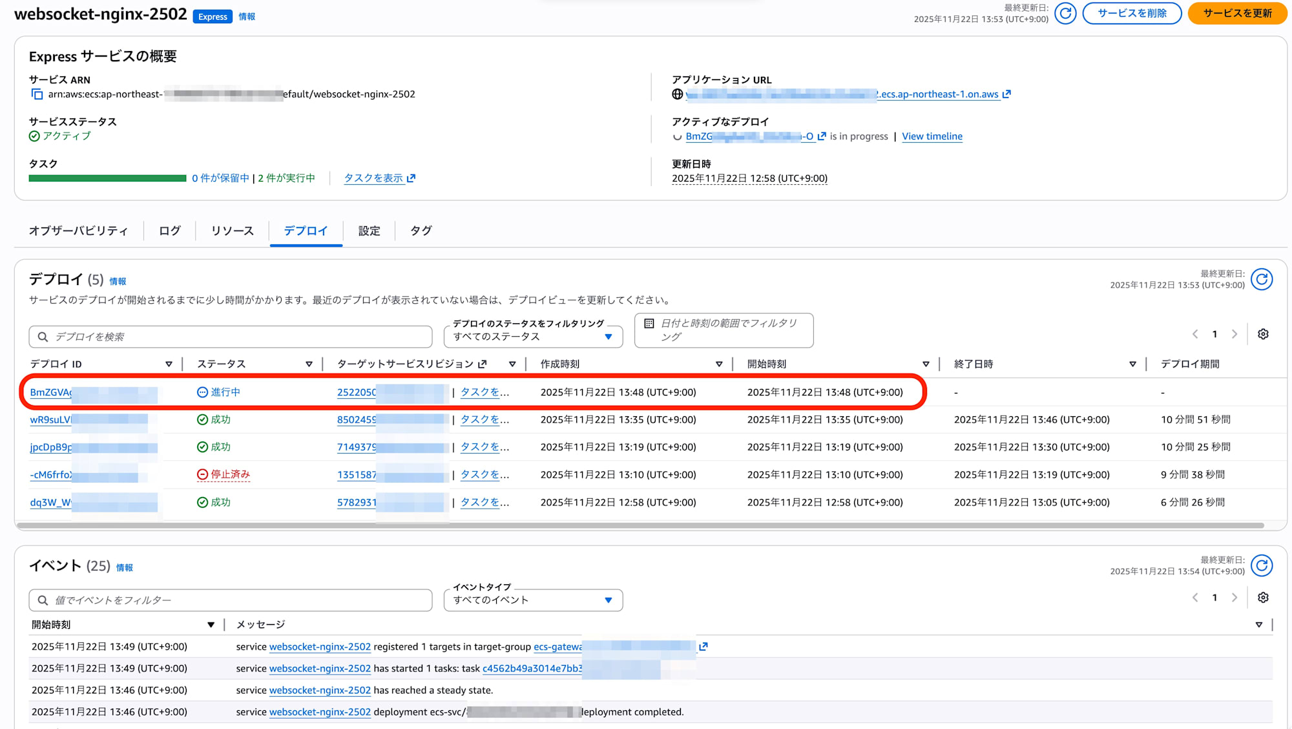Switch to the 設定 tab
This screenshot has height=729, width=1292.
[x=369, y=231]
